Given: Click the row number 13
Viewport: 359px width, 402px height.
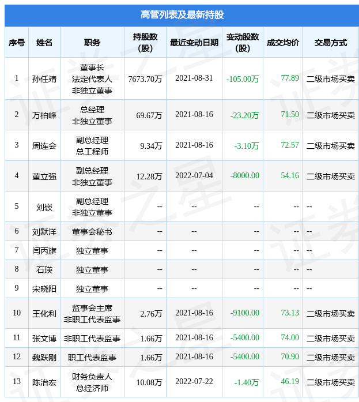Looking at the screenshot, I should pyautogui.click(x=17, y=381).
